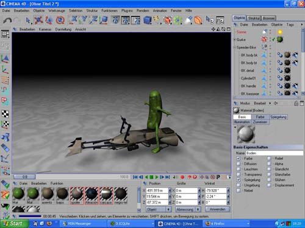Click the green play forward button
Image resolution: width=305 pixels, height=228 pixels.
[157, 177]
